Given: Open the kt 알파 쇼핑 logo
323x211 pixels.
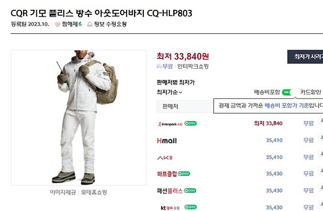Looking at the screenshot, I should pos(170,208).
